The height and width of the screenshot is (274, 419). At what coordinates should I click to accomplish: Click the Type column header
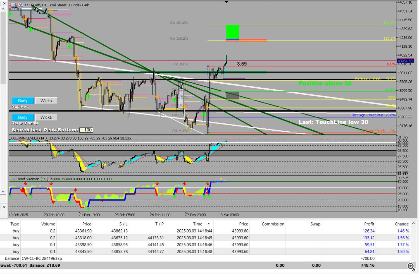click(x=15, y=224)
